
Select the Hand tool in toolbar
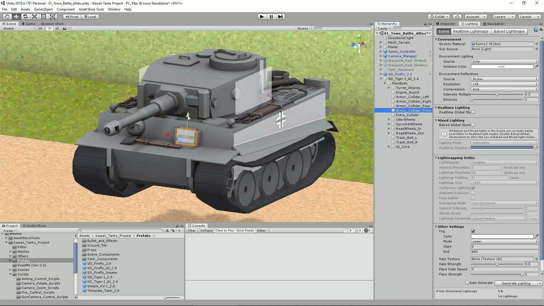(x=7, y=17)
